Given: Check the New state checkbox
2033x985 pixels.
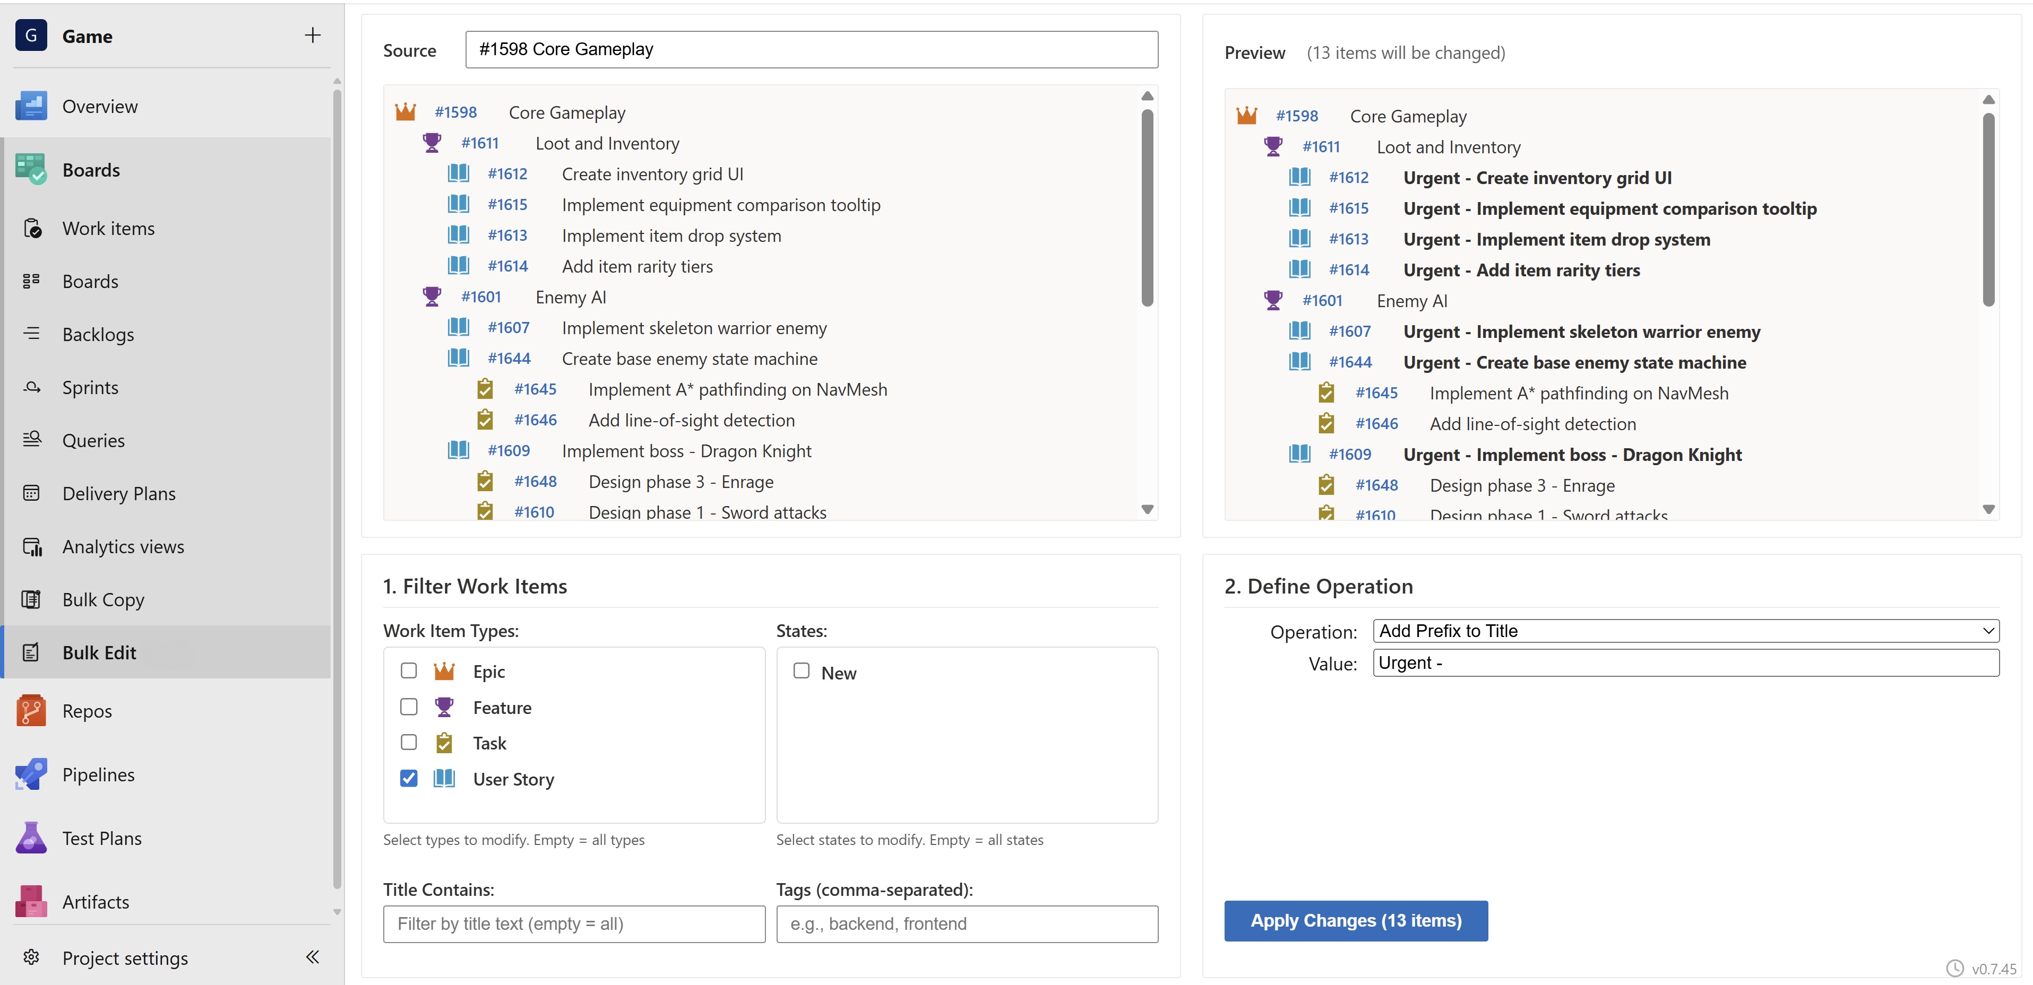Looking at the screenshot, I should [801, 670].
